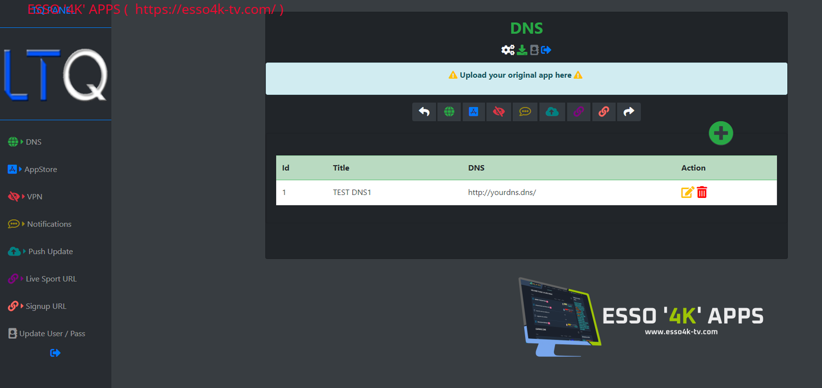Go to VPN sidebar item
The image size is (822, 388).
pos(34,196)
